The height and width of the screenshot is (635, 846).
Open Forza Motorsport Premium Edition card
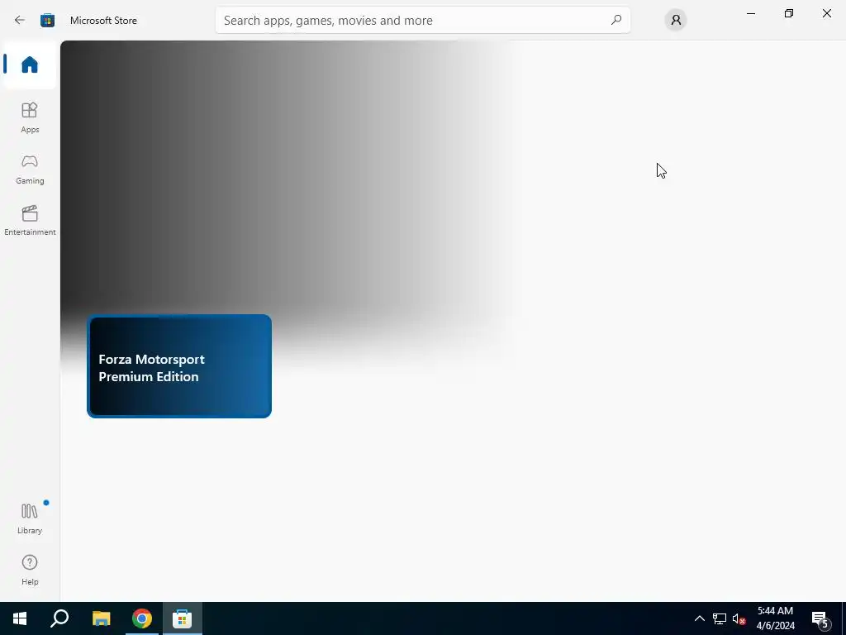coord(179,366)
